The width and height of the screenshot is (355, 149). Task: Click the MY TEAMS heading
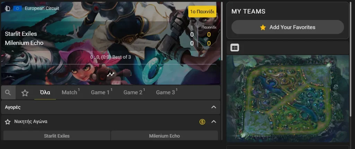tap(248, 11)
